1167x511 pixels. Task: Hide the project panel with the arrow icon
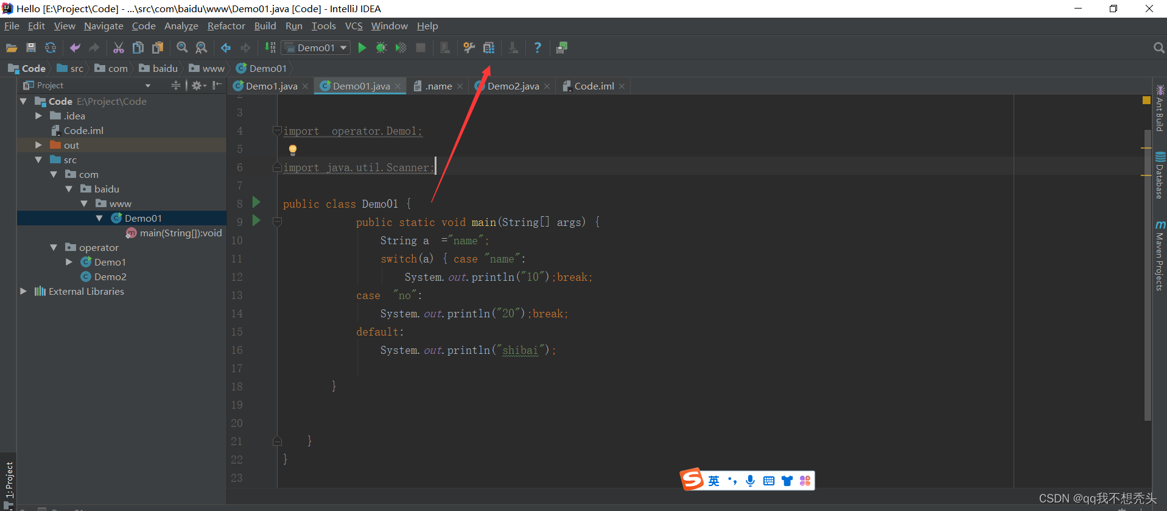[217, 85]
